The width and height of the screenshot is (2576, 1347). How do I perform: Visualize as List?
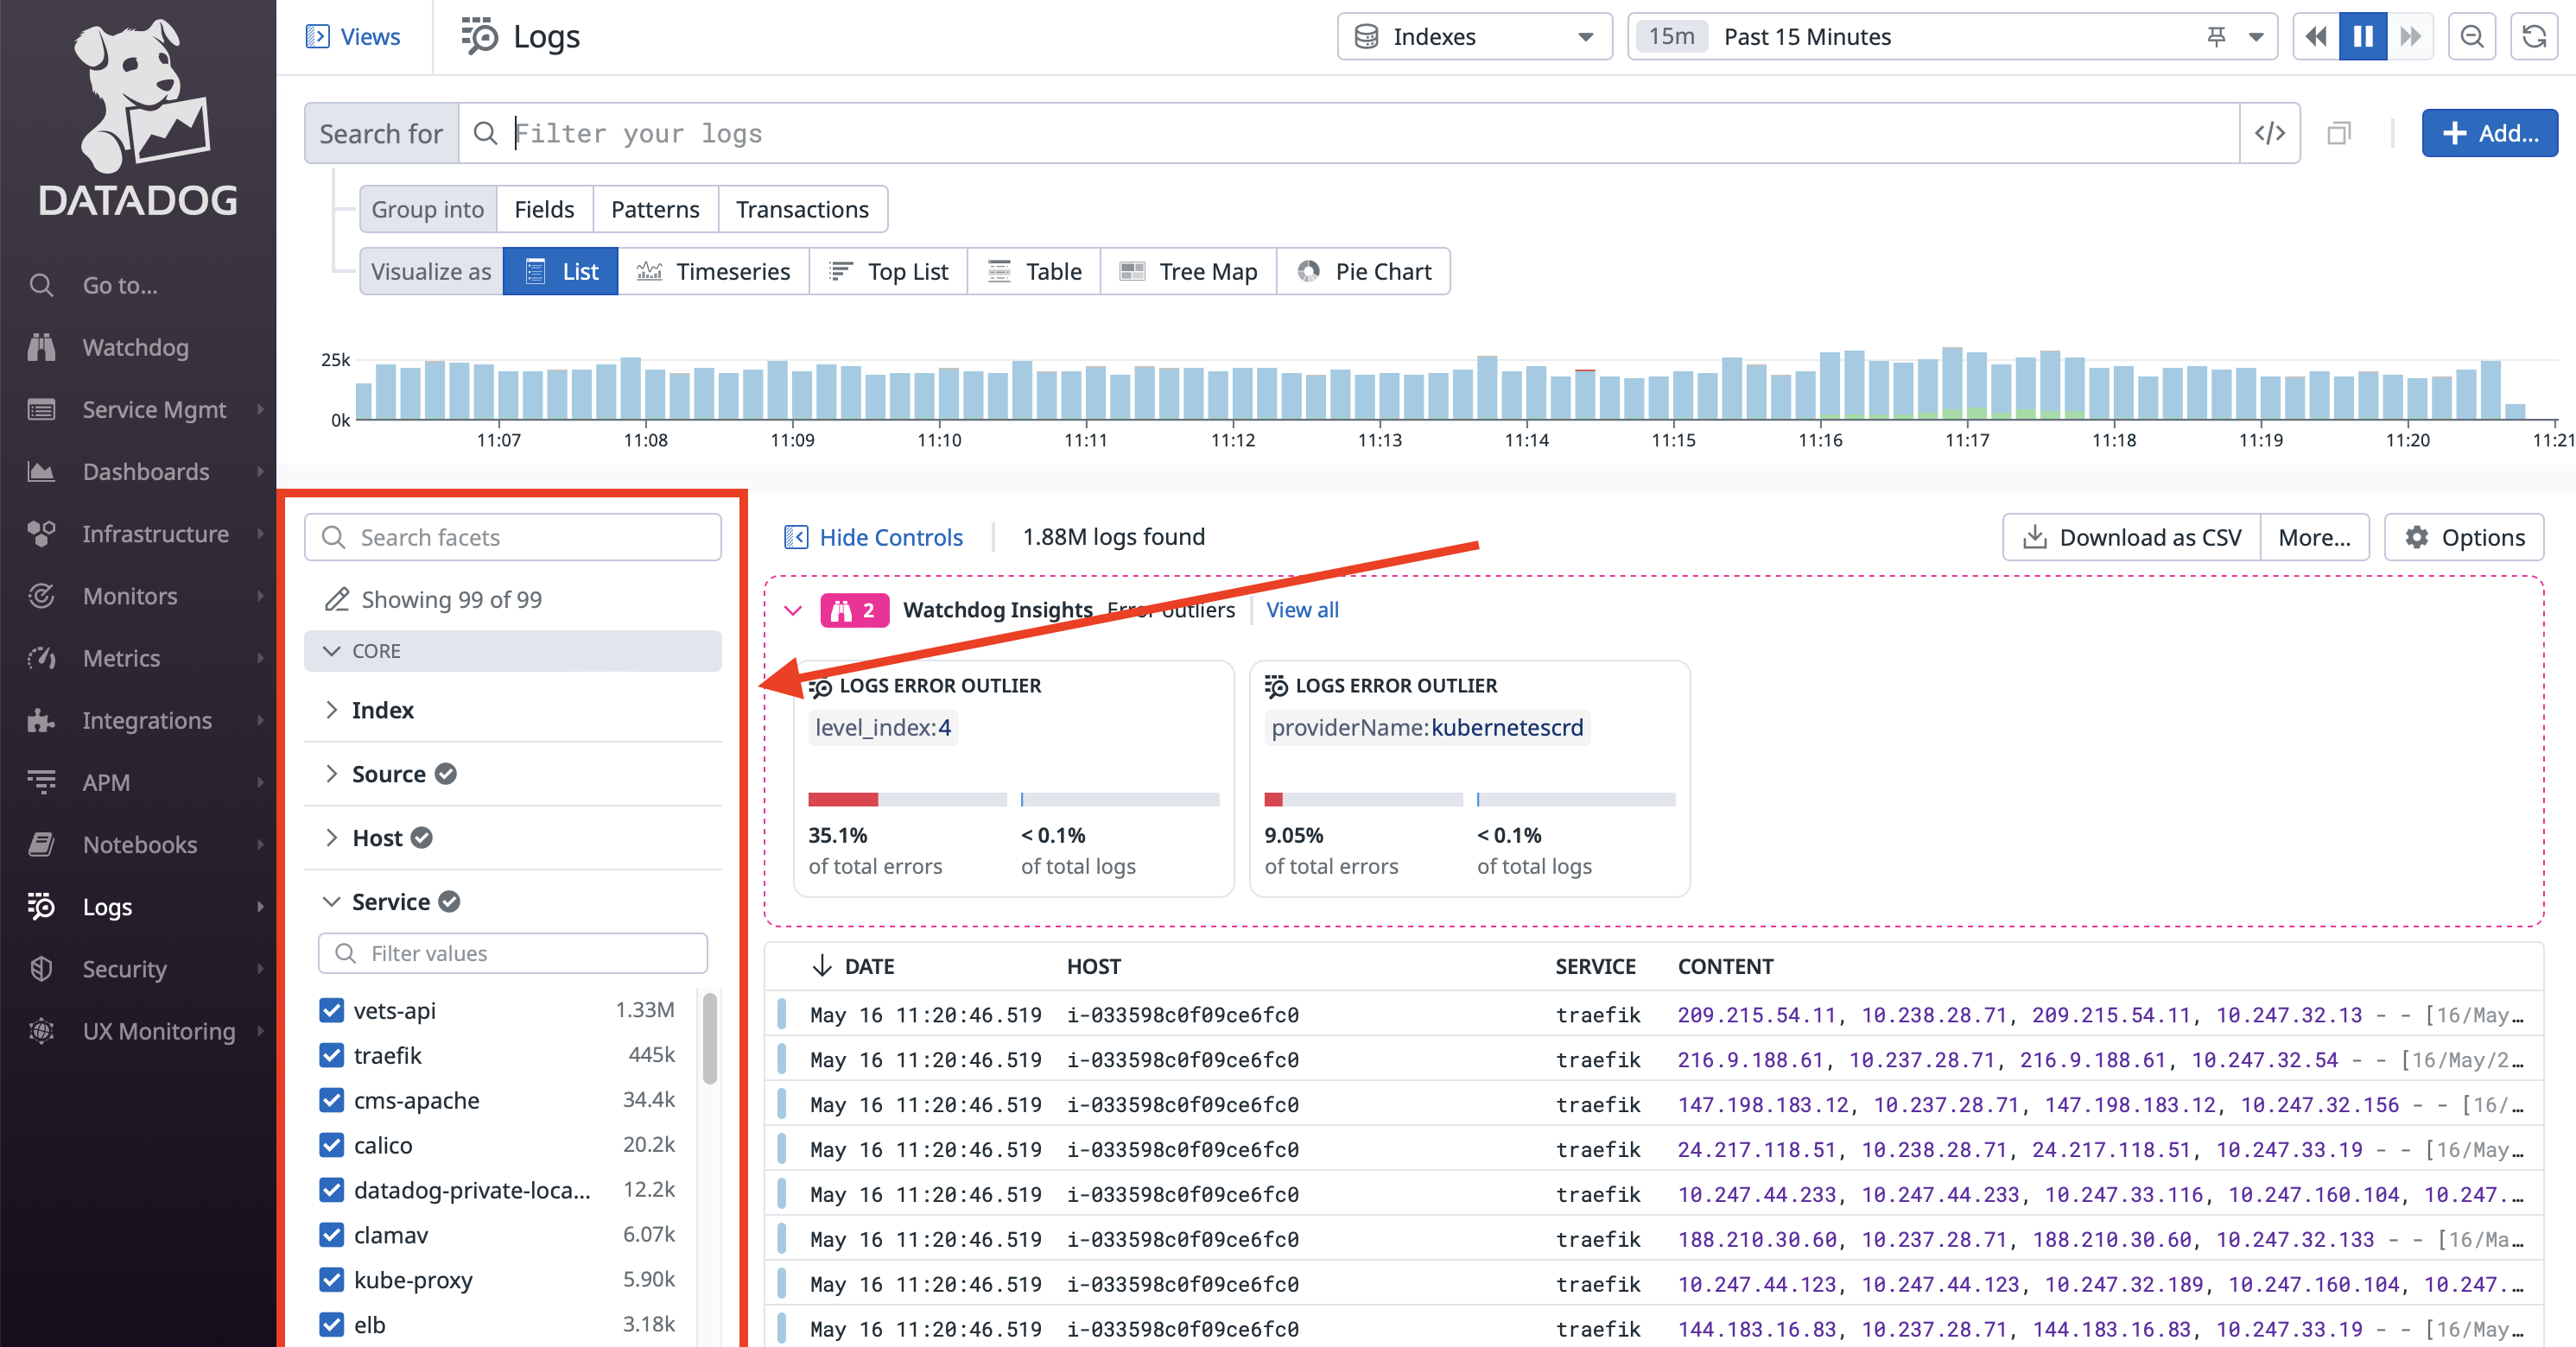point(560,272)
